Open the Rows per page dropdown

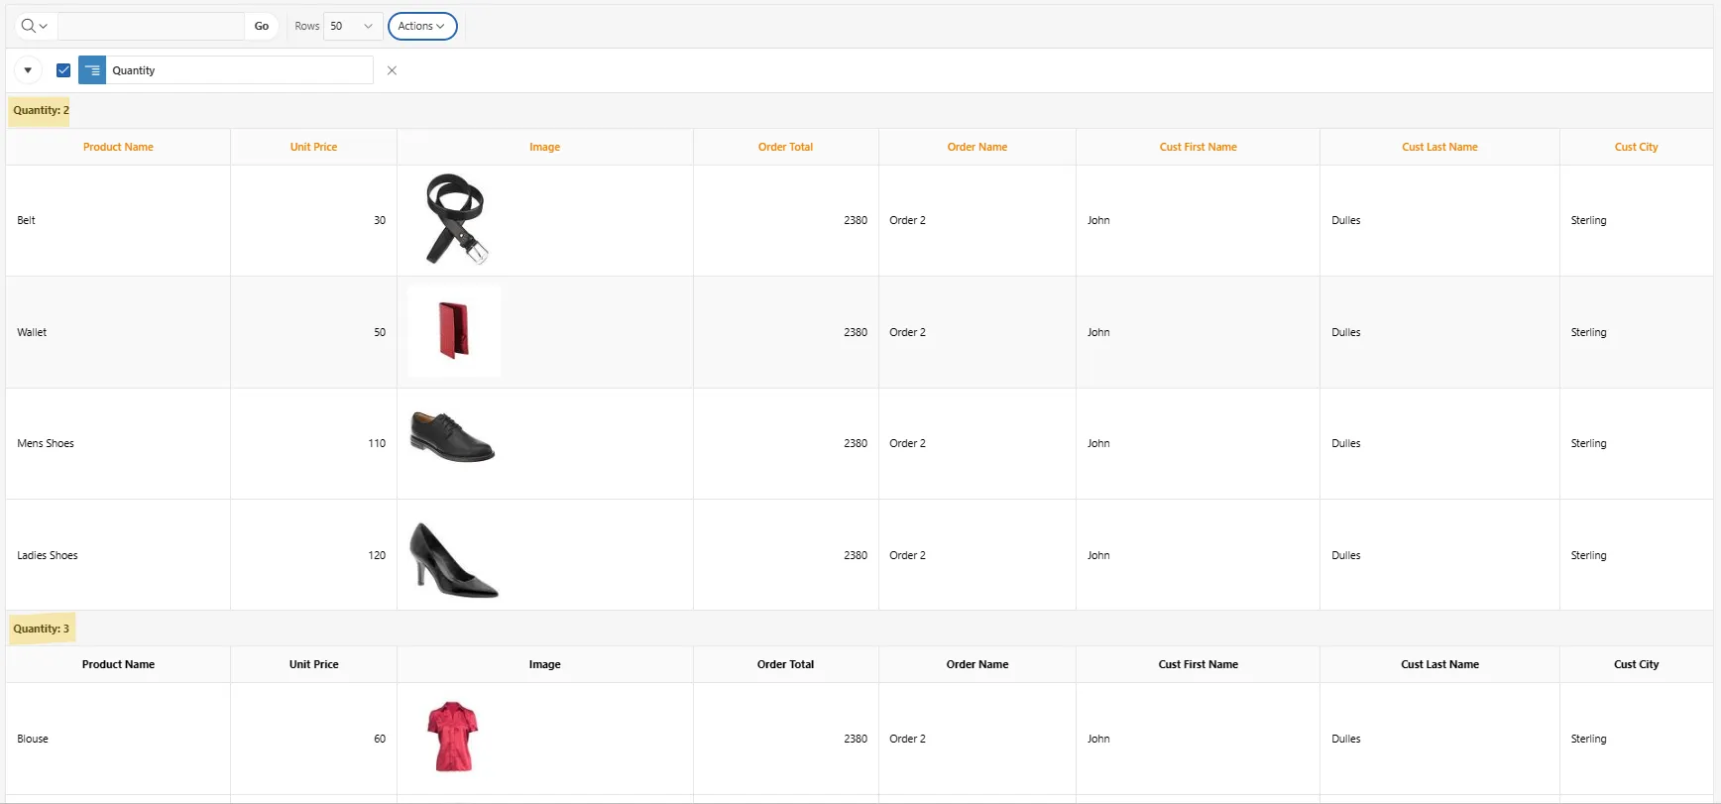[x=352, y=26]
